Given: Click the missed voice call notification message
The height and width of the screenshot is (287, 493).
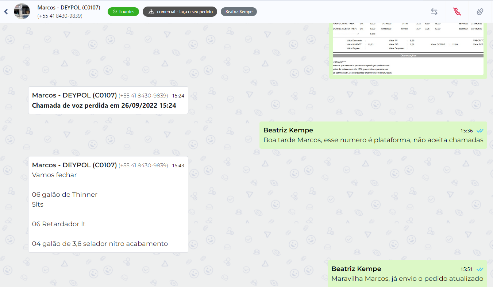Looking at the screenshot, I should pyautogui.click(x=108, y=100).
